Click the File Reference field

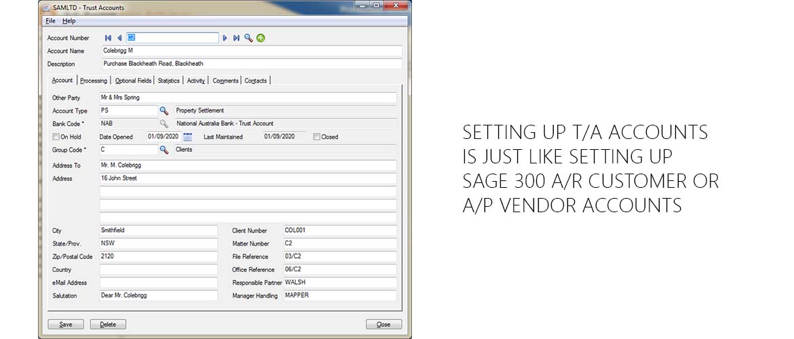tap(340, 256)
